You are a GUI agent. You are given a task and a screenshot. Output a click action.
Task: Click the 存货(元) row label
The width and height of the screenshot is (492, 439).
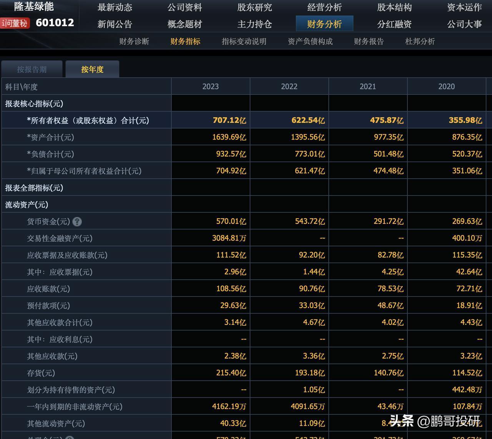coord(41,373)
